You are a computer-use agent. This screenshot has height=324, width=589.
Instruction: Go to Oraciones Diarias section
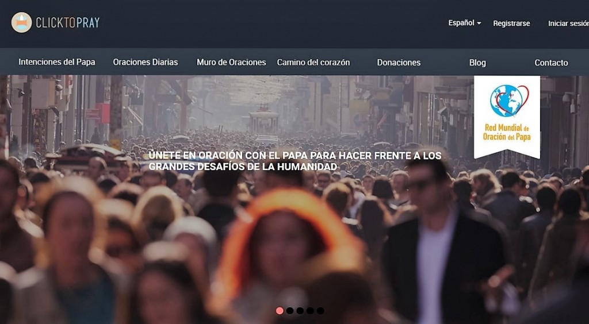[x=146, y=62]
